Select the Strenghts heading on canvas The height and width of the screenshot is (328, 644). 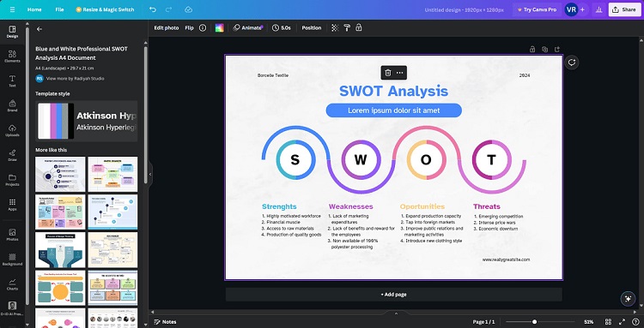pos(279,206)
